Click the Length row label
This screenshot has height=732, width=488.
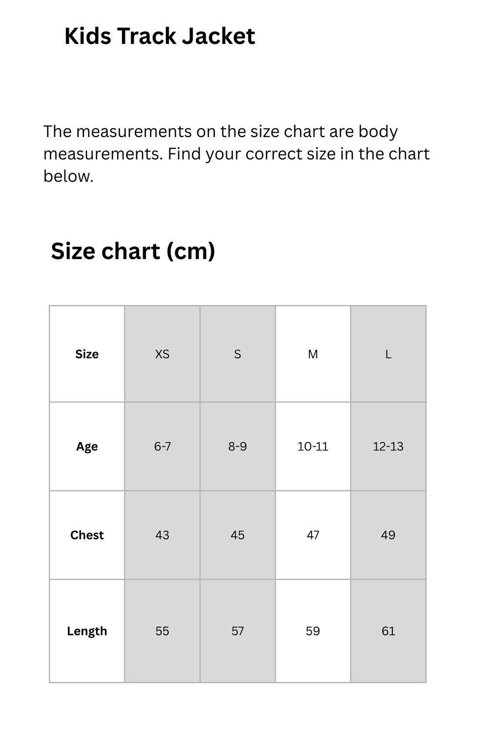tap(87, 631)
